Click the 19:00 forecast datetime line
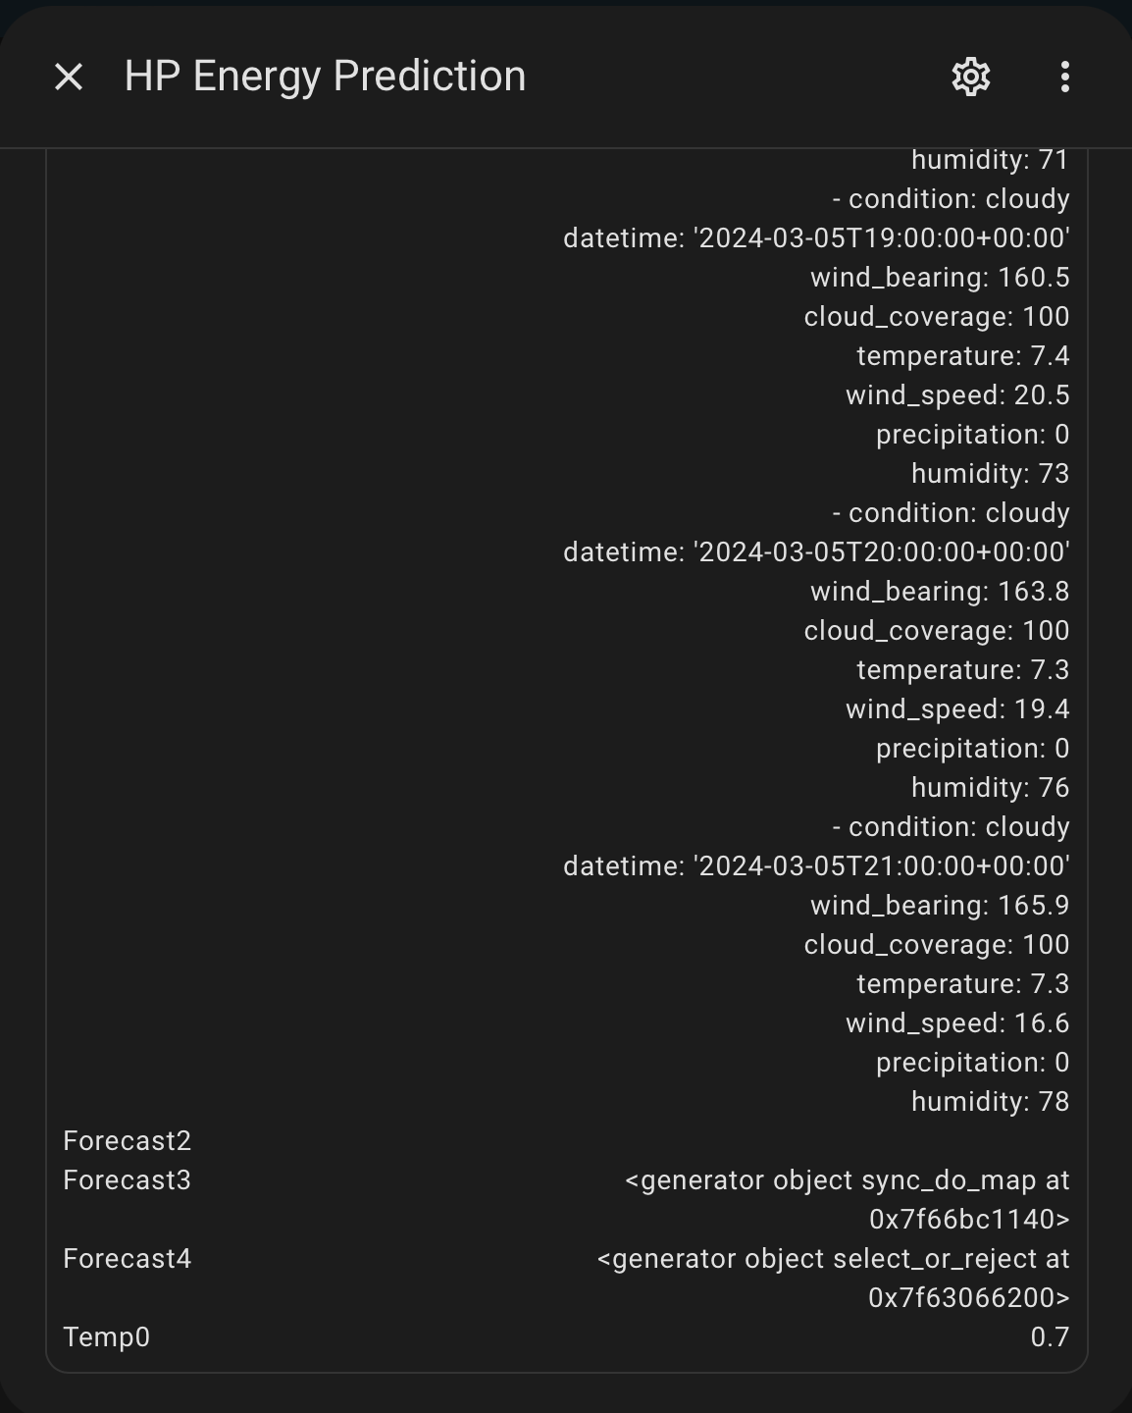The width and height of the screenshot is (1132, 1413). [815, 238]
